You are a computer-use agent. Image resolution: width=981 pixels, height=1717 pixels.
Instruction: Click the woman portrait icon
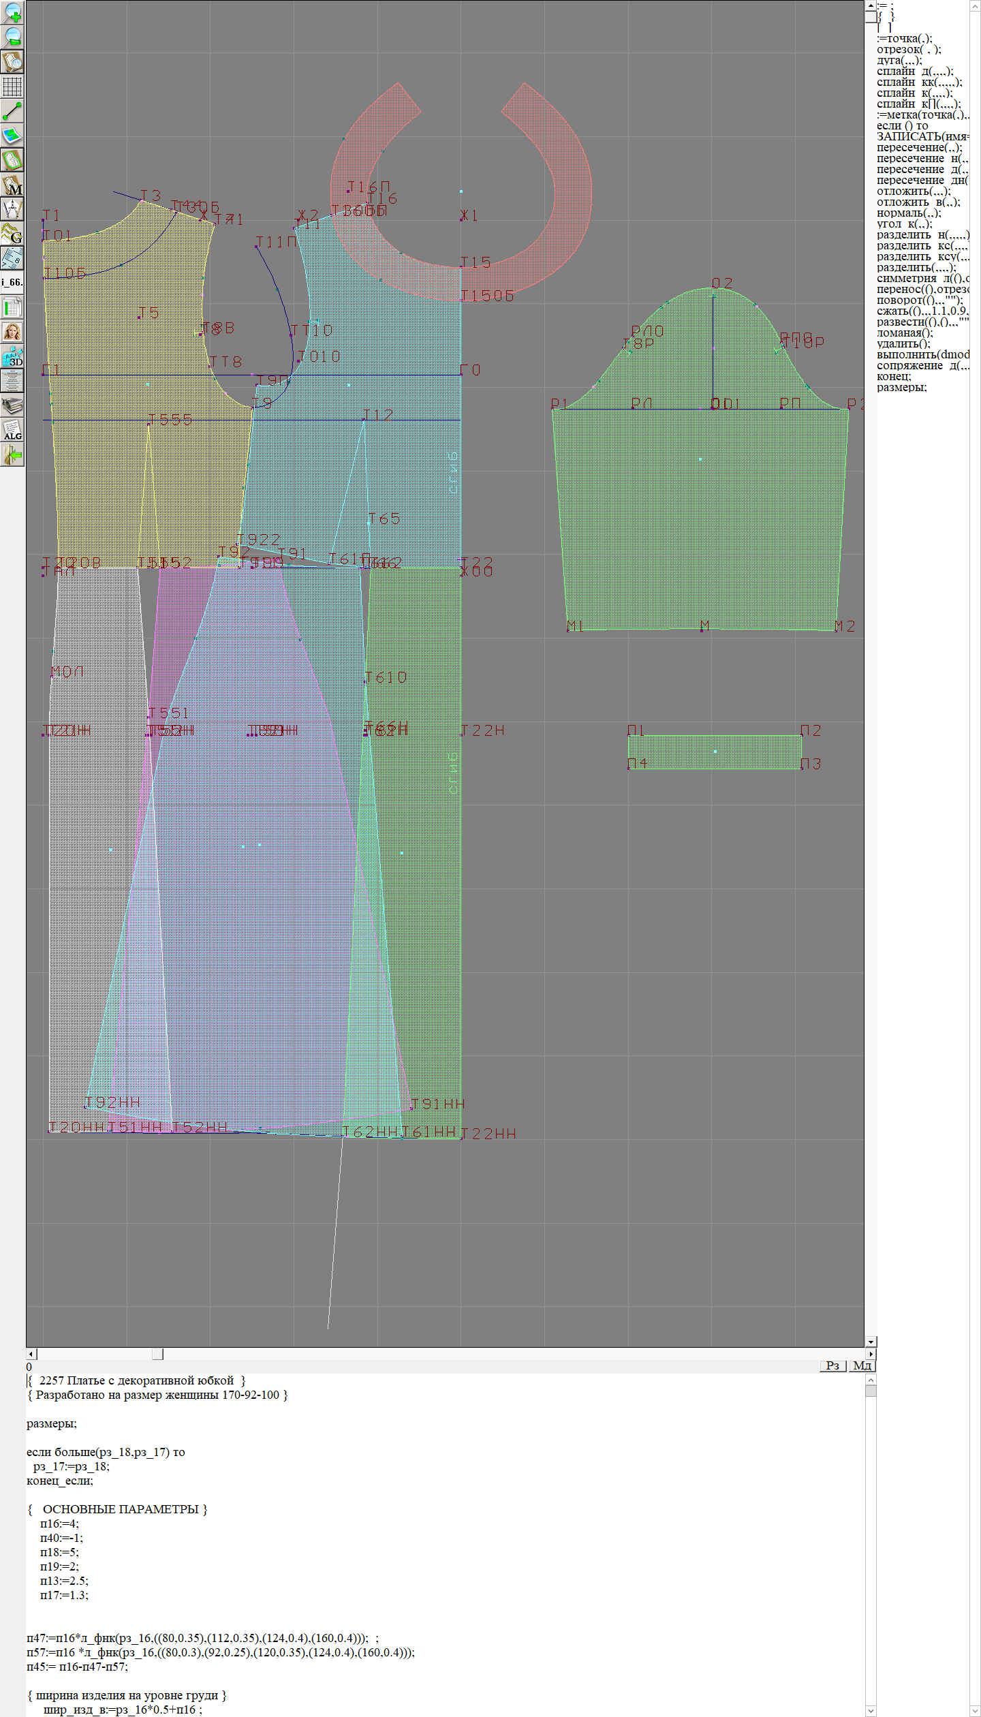pyautogui.click(x=12, y=332)
